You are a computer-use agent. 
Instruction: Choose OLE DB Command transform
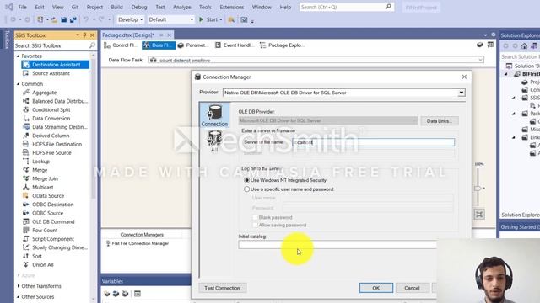(x=53, y=221)
